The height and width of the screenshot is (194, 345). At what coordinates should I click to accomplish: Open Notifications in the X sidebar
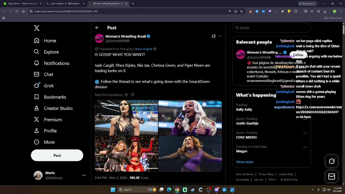[x=51, y=63]
